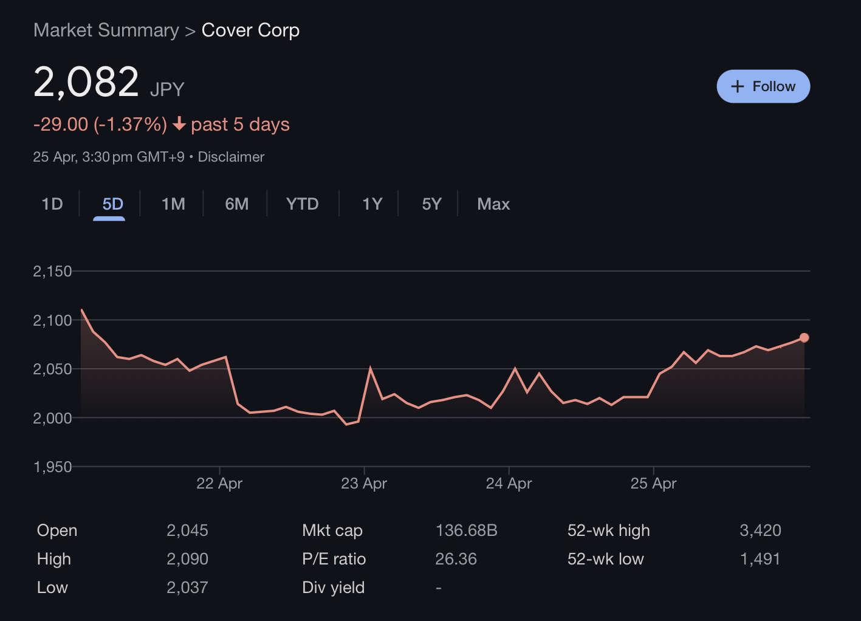Click the Cover Corp title

click(250, 30)
